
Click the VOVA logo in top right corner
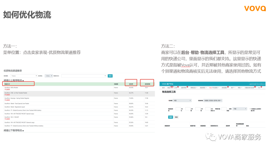(x=255, y=9)
